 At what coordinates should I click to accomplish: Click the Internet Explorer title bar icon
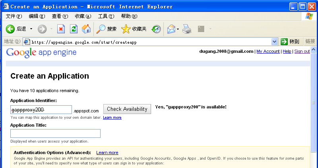pos(6,6)
